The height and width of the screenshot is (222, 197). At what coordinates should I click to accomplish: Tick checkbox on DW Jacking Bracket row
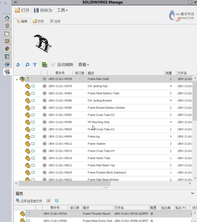[33, 101]
